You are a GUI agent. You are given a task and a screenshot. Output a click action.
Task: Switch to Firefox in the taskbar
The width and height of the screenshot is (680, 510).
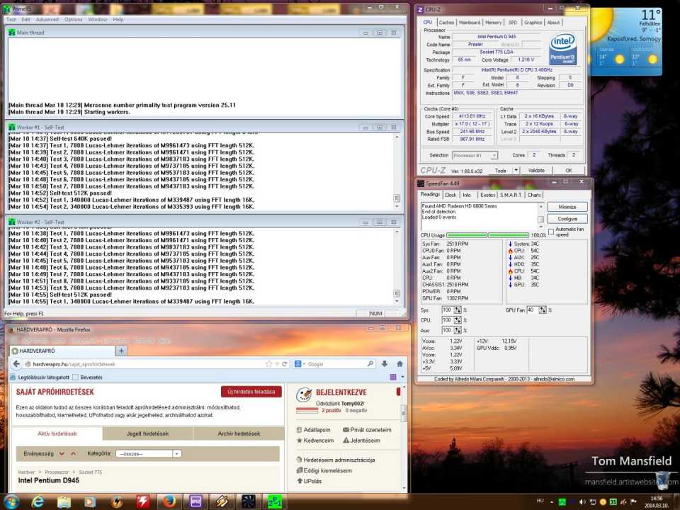[169, 501]
